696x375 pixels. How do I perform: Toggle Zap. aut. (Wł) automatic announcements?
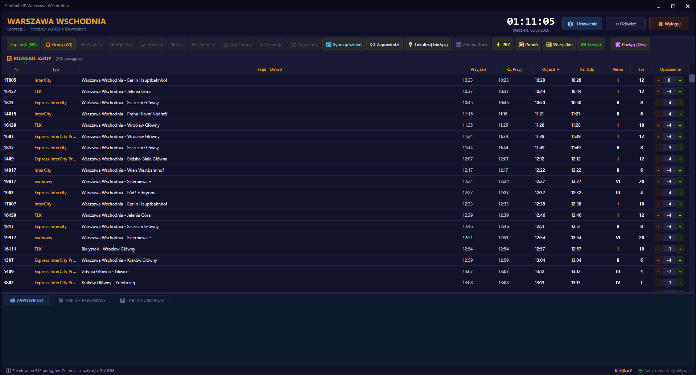pyautogui.click(x=23, y=45)
